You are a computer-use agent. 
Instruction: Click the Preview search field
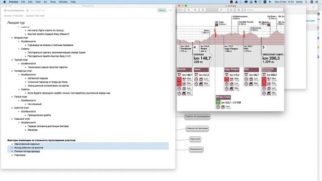pos(263,10)
